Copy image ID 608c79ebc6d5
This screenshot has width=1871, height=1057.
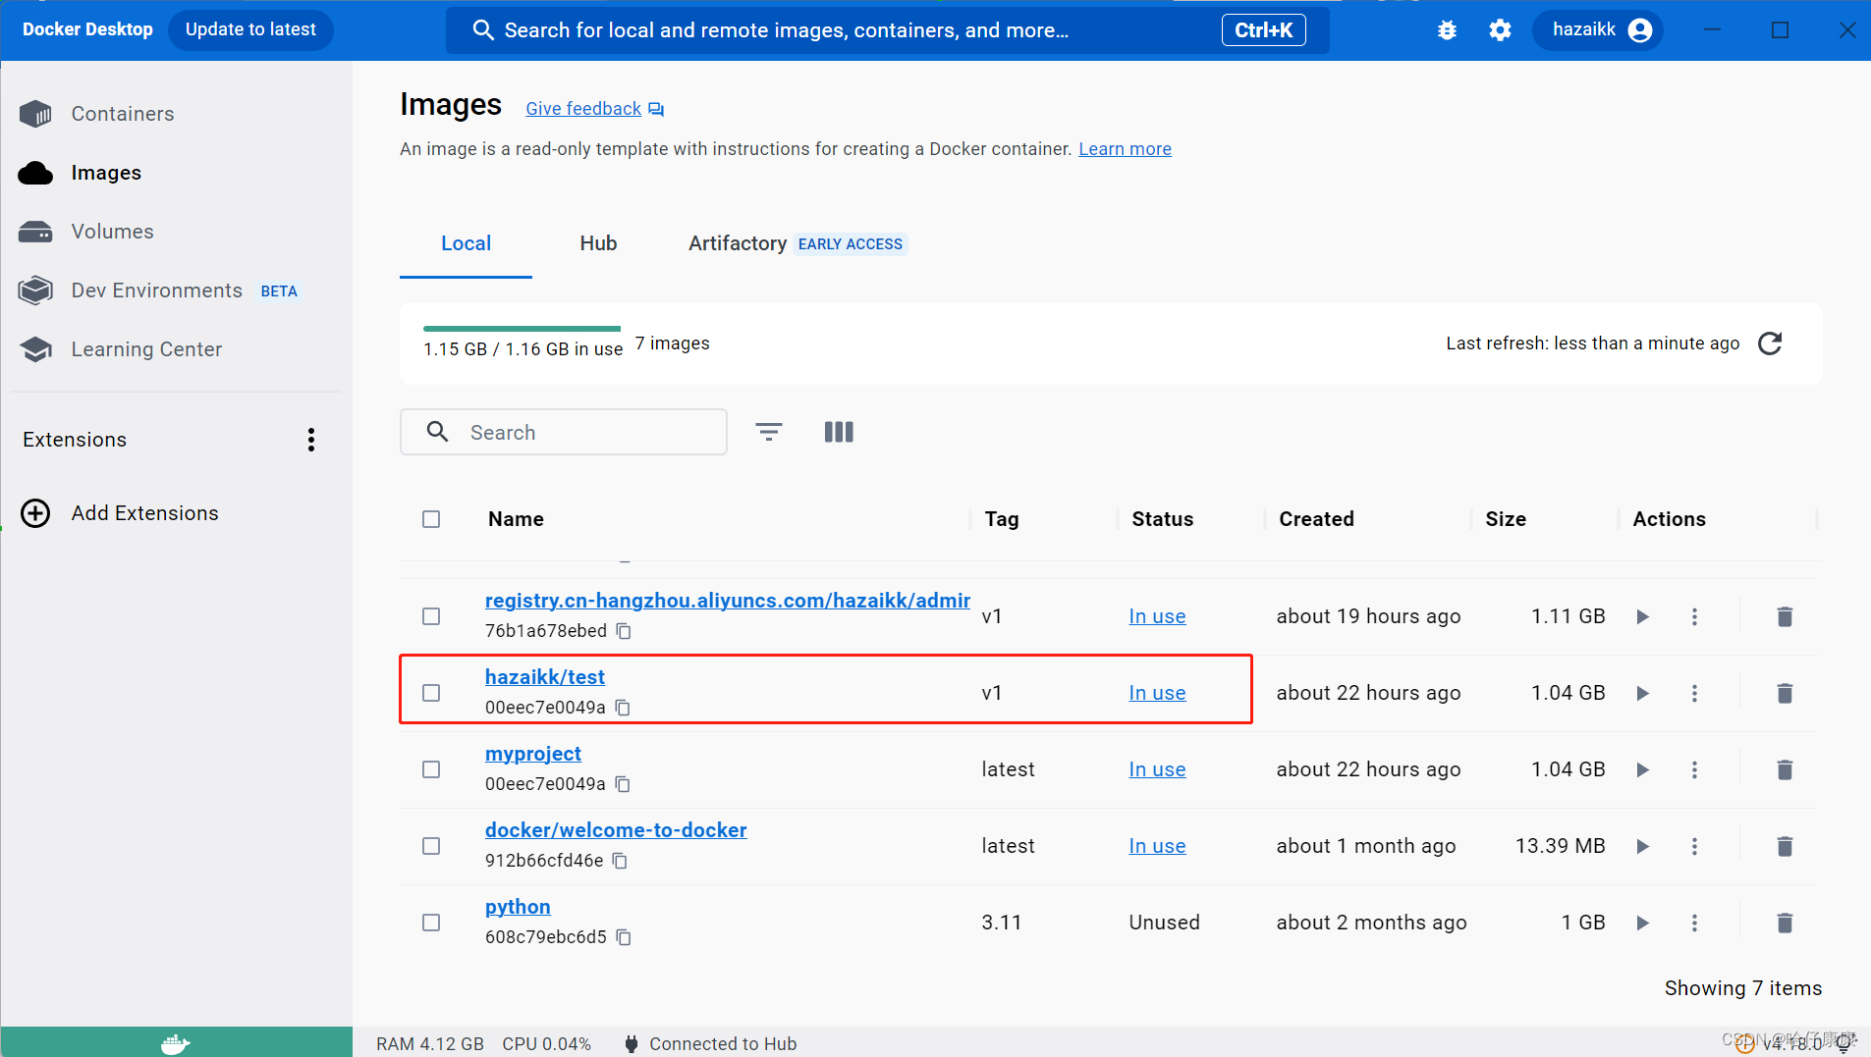[624, 937]
